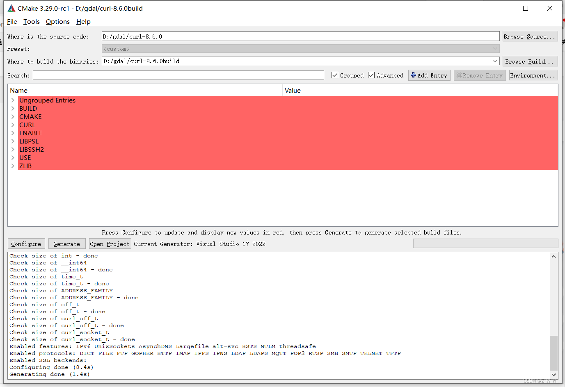The image size is (565, 387).
Task: Click 'Configuring done (8.4s)' log line
Action: pyautogui.click(x=51, y=367)
